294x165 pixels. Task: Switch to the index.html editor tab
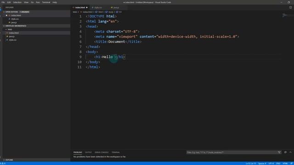pyautogui.click(x=80, y=7)
